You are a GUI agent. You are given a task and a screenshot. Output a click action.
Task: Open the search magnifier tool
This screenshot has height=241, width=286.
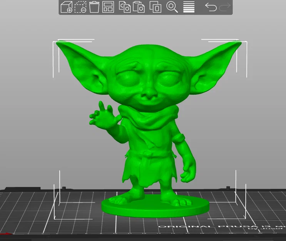(172, 7)
